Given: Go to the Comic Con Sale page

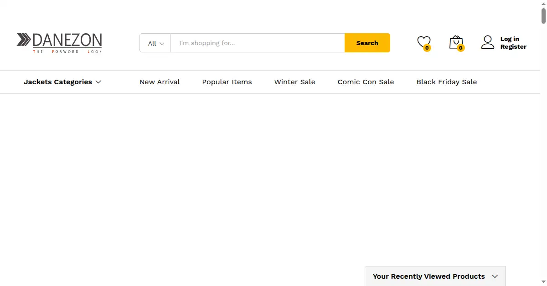Looking at the screenshot, I should tap(366, 82).
